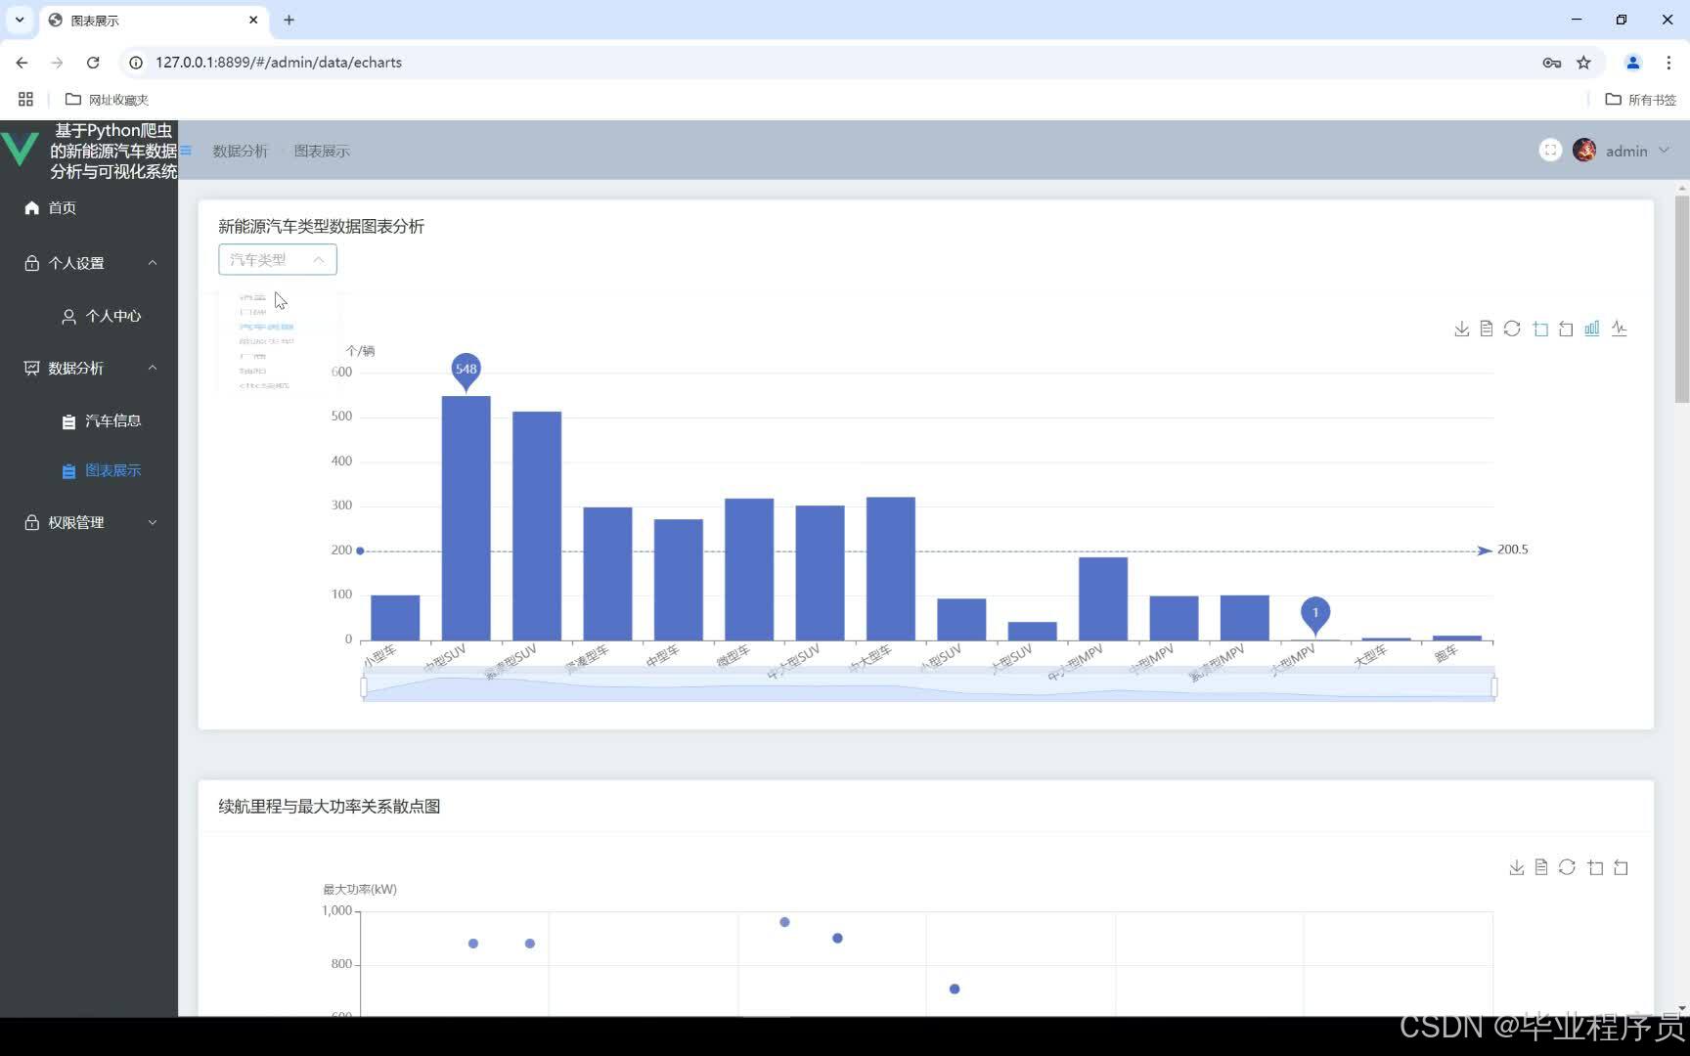Click average line label 200.5

[1512, 550]
